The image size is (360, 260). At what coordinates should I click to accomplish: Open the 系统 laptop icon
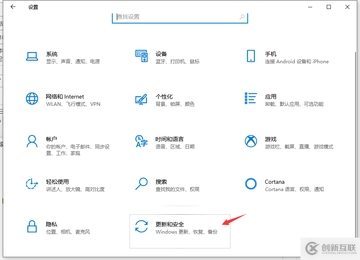tap(32, 56)
